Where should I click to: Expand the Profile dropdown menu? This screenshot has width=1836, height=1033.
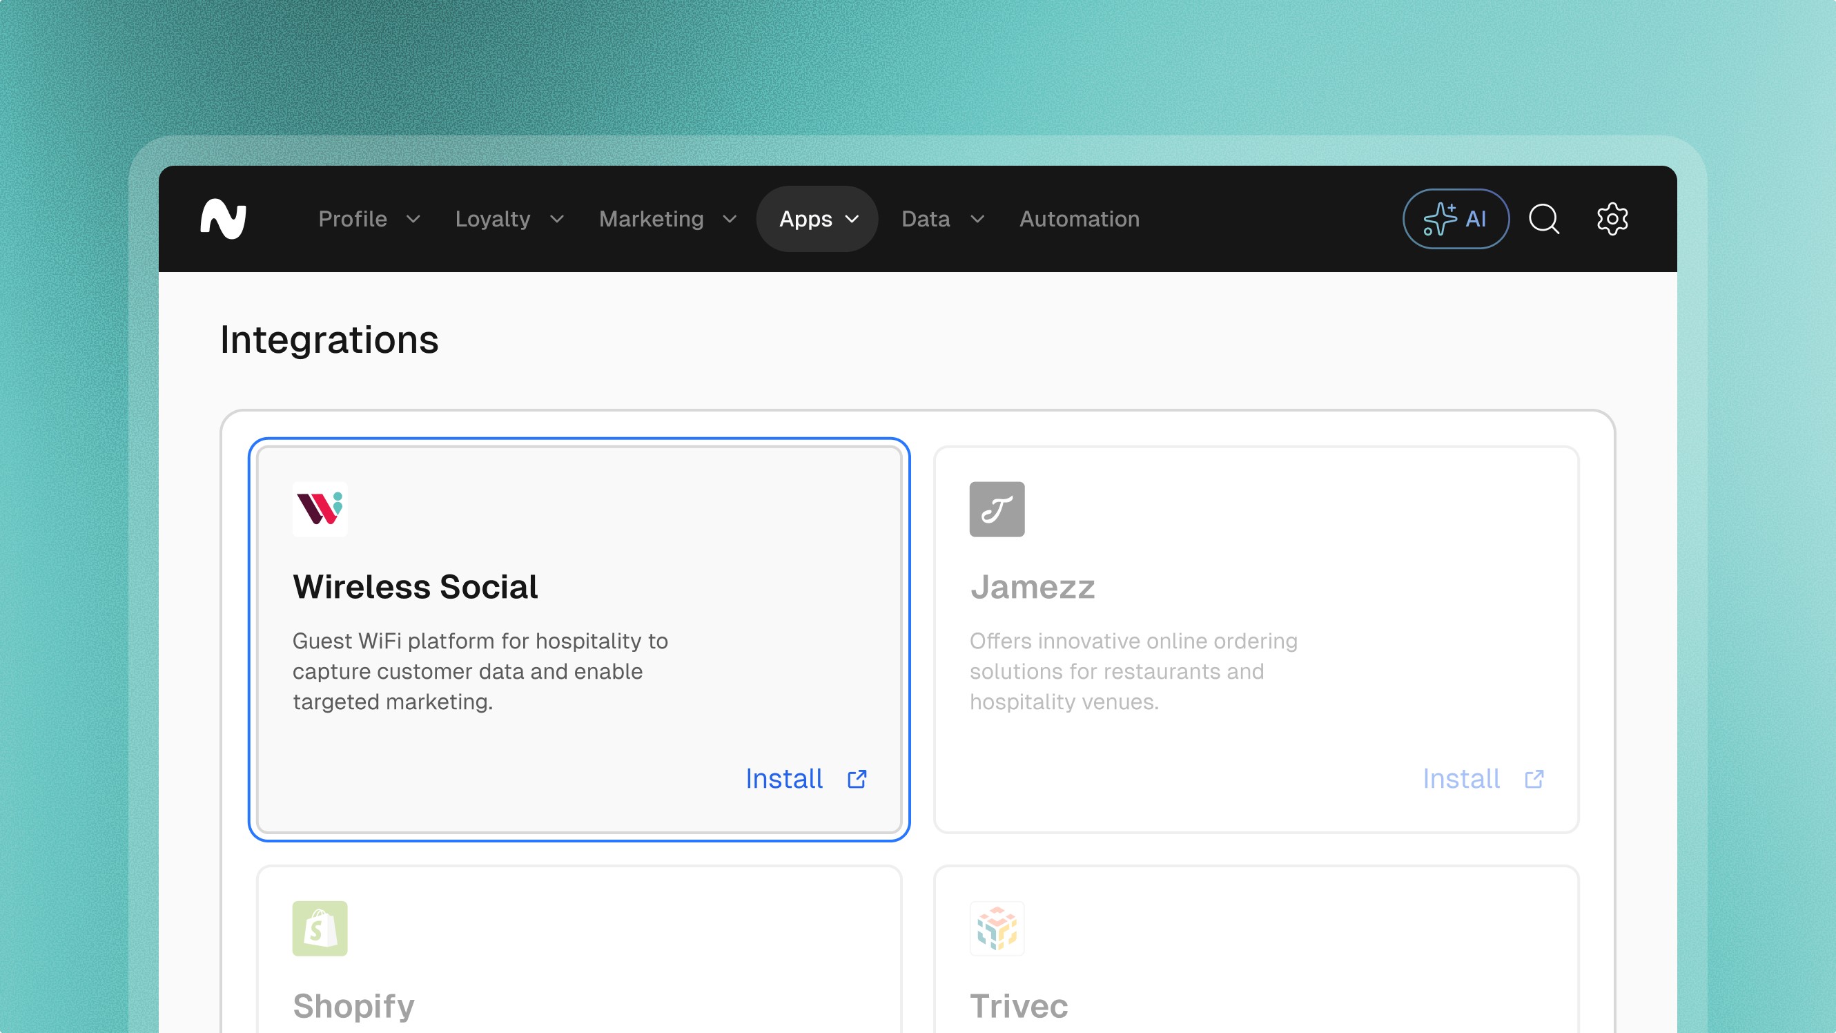pos(369,219)
